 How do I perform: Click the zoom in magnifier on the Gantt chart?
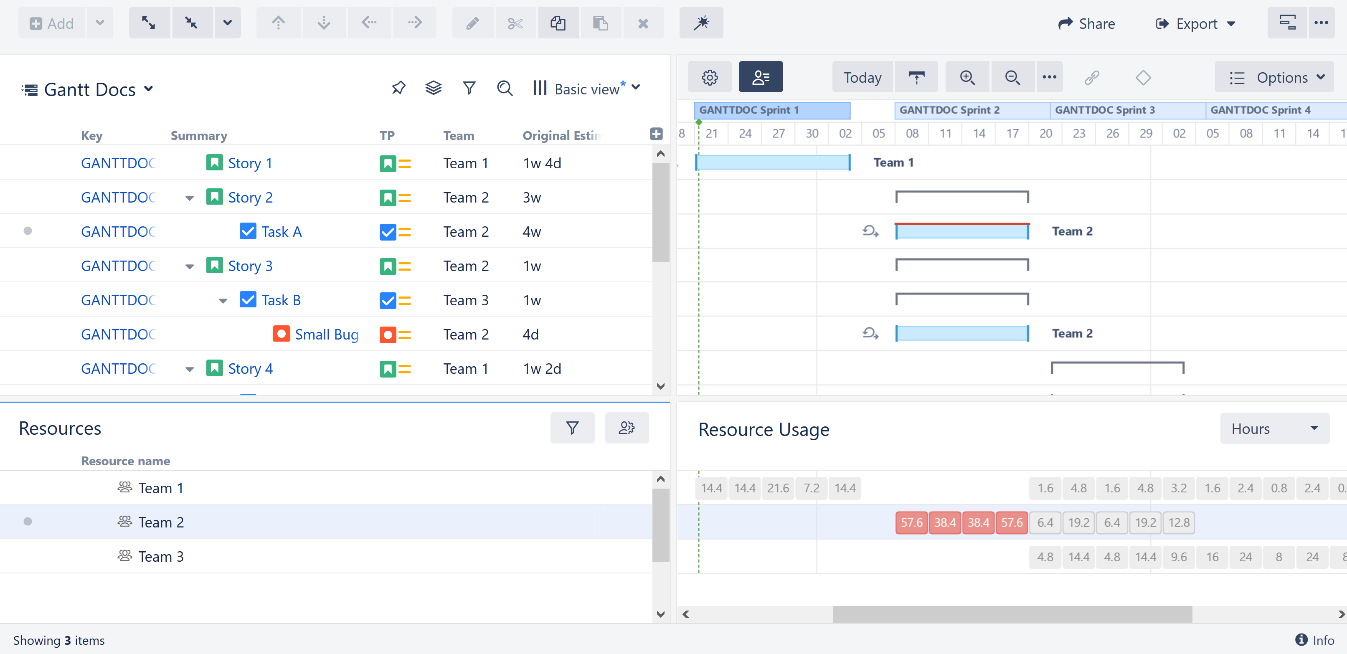(967, 77)
